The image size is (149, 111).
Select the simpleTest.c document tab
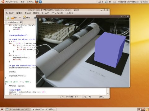point(13,22)
